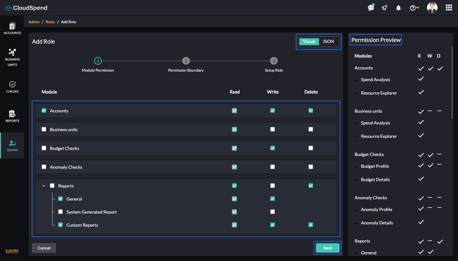Screen dimensions: 458x261
Task: Click the notifications bell icon
Action: (x=398, y=8)
